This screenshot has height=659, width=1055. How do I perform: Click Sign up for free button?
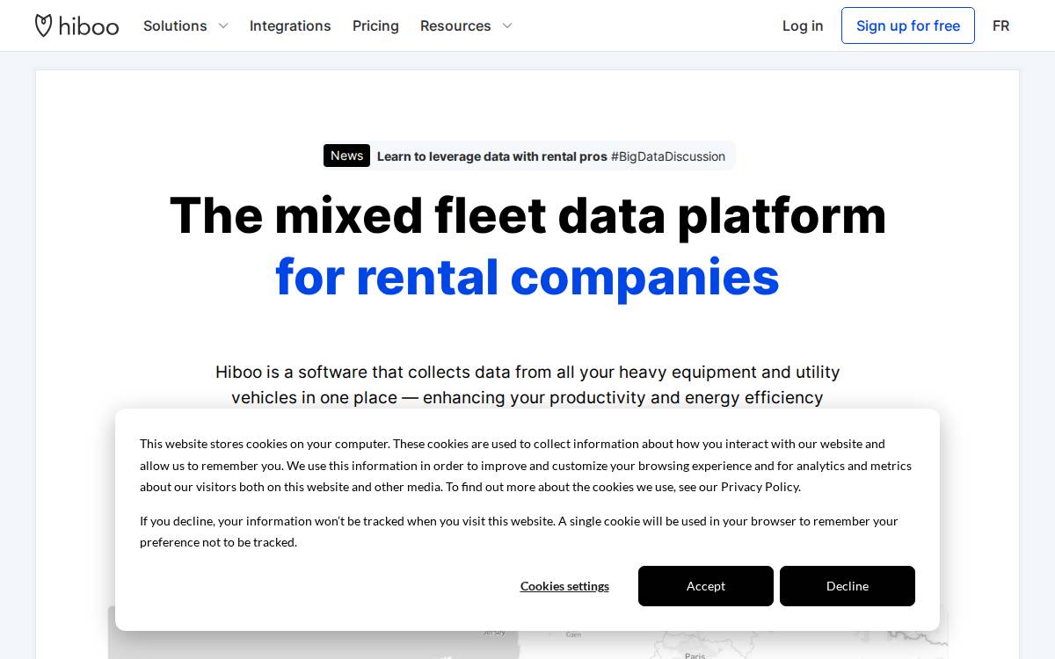pos(908,25)
